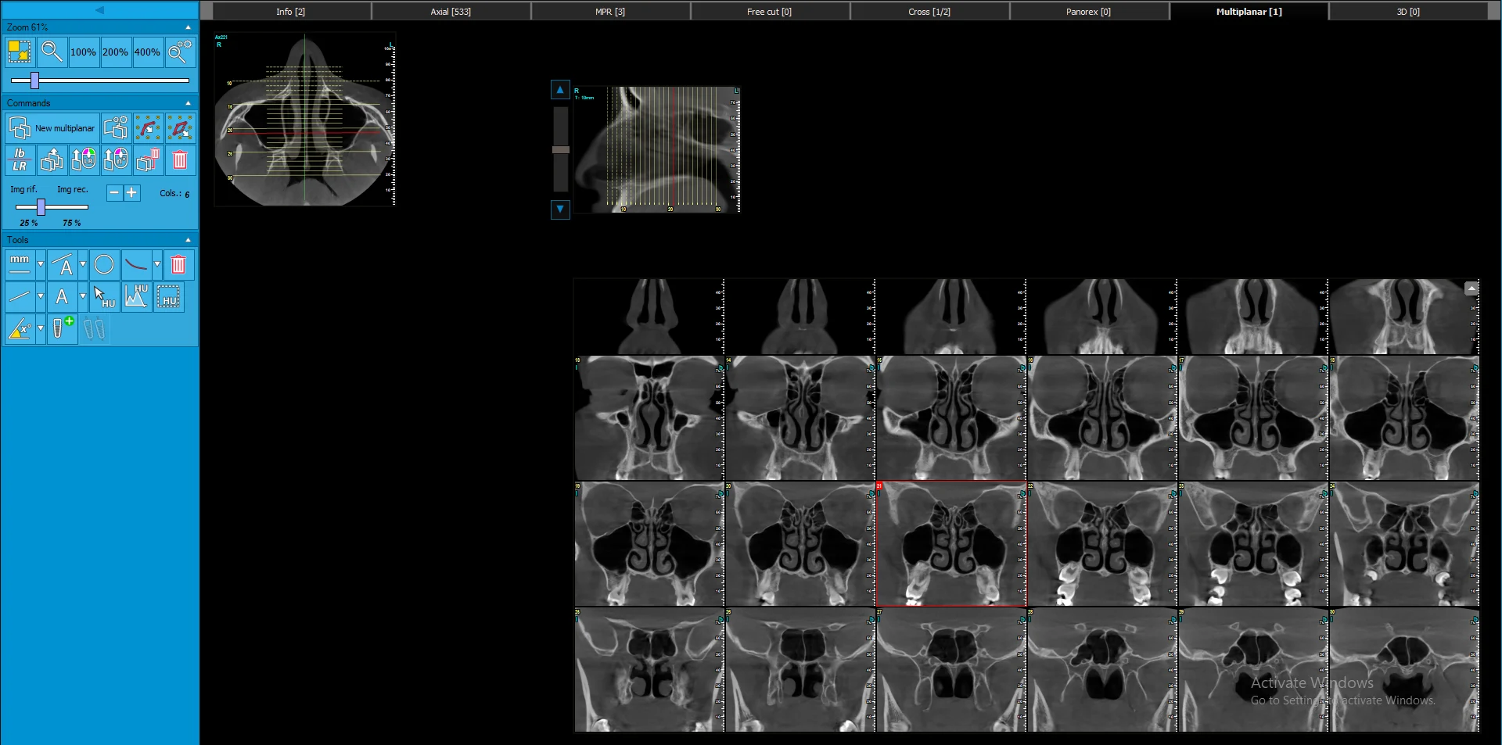Open dropdown next to mm measurement tool
Screen dimensions: 1502x745
coord(41,265)
